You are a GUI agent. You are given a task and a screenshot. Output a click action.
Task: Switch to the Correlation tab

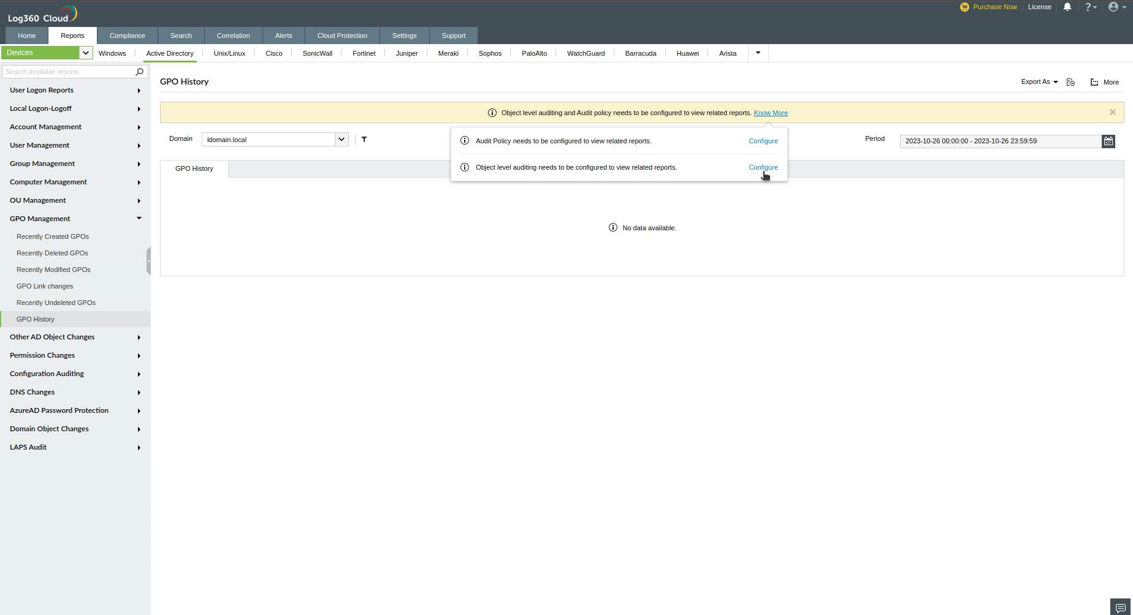click(234, 36)
